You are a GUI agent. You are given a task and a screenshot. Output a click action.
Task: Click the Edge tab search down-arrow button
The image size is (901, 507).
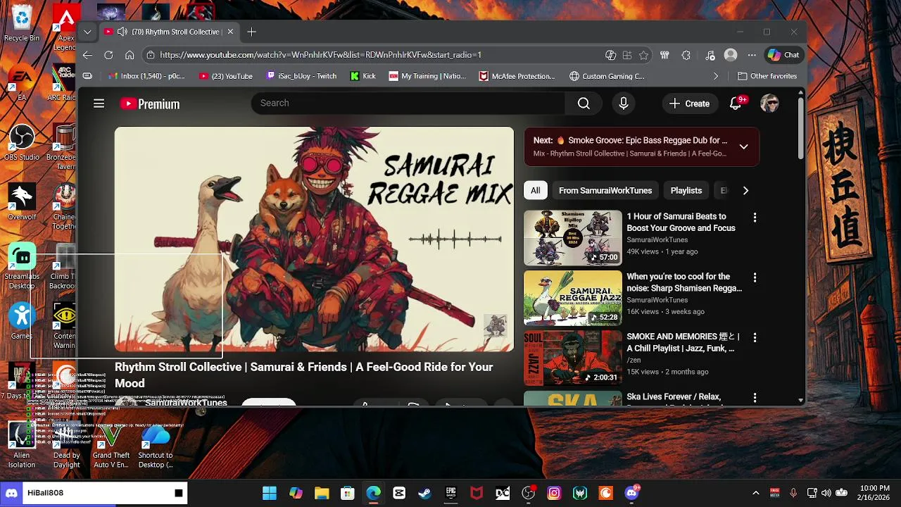click(87, 32)
